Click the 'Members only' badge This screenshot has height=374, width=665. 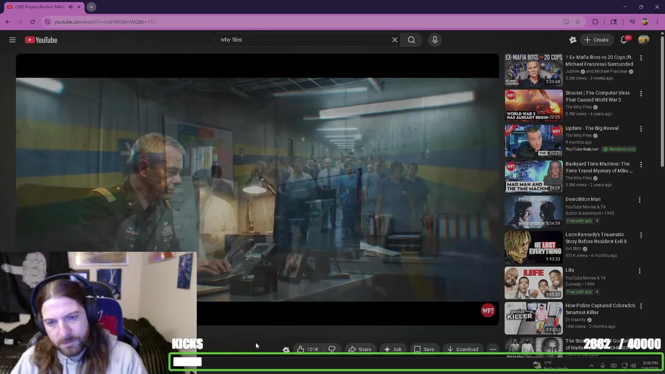tap(619, 149)
